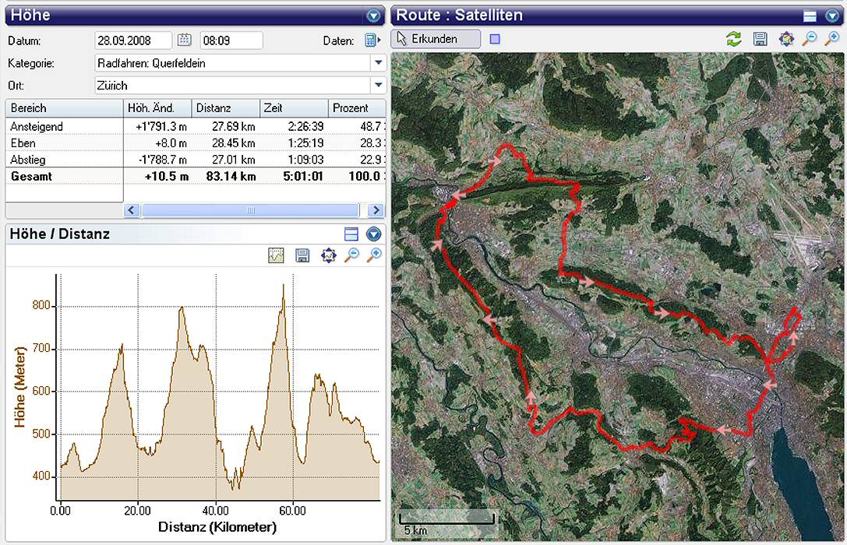The width and height of the screenshot is (847, 545).
Task: Toggle split layout of Höhe / Distanz panel
Action: [351, 234]
